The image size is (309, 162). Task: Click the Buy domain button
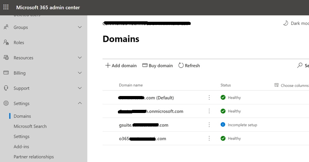157,66
